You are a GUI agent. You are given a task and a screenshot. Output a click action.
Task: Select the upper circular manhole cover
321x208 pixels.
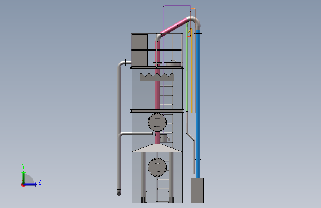click(157, 122)
